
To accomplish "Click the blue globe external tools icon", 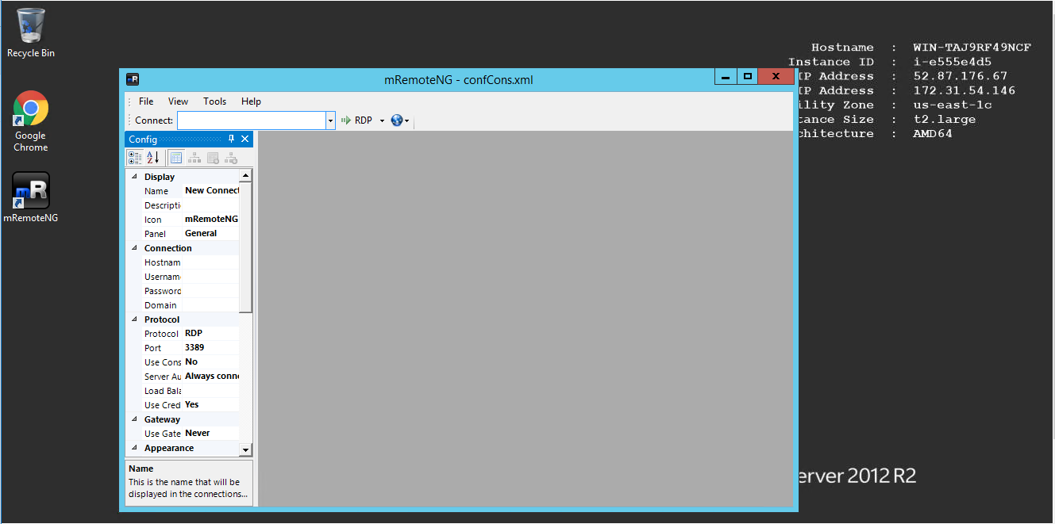I will (x=395, y=120).
